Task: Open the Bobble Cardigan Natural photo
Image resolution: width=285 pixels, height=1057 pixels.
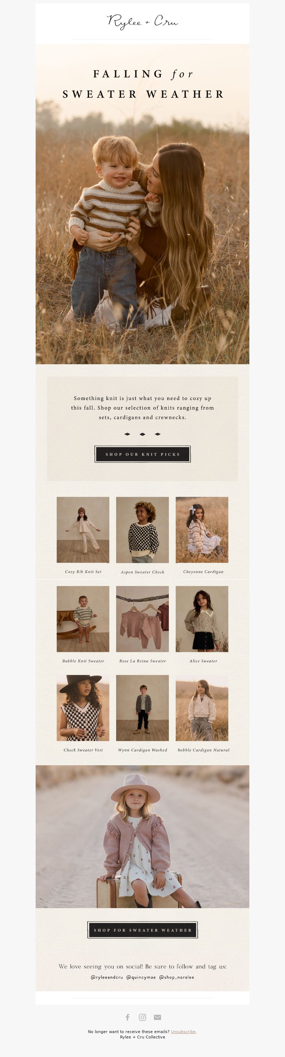Action: (x=202, y=708)
